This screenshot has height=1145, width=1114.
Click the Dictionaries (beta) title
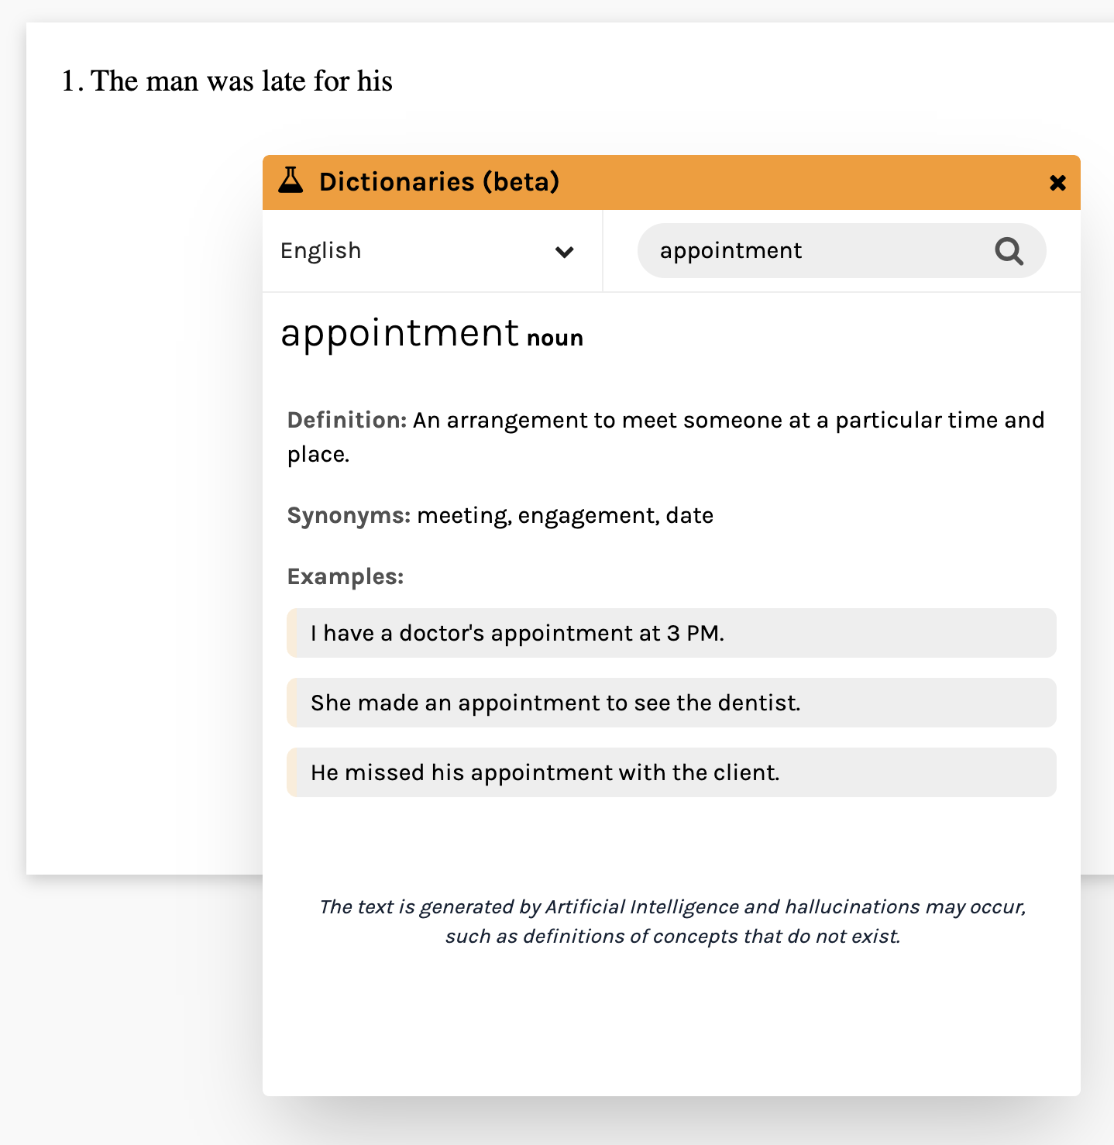439,182
